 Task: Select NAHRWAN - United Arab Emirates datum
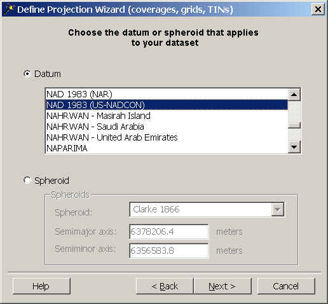167,137
